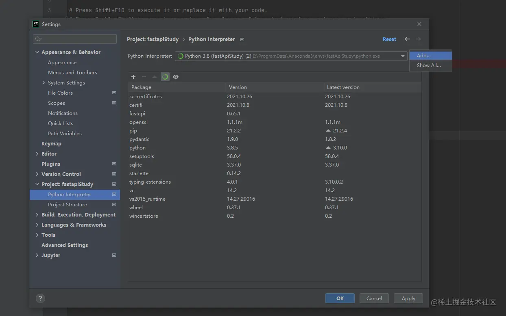Expand the Tools section

tap(37, 235)
